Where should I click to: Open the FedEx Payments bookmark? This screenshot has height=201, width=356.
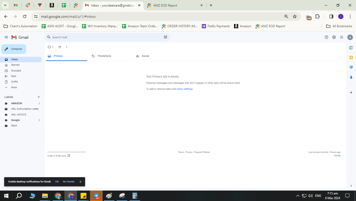coord(216,26)
